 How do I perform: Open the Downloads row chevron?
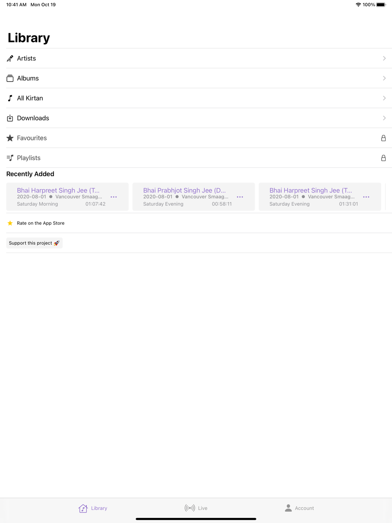click(x=384, y=118)
